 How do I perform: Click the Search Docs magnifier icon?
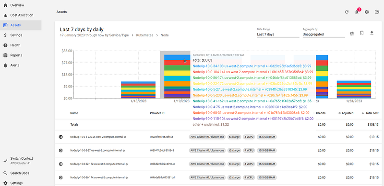5,173
